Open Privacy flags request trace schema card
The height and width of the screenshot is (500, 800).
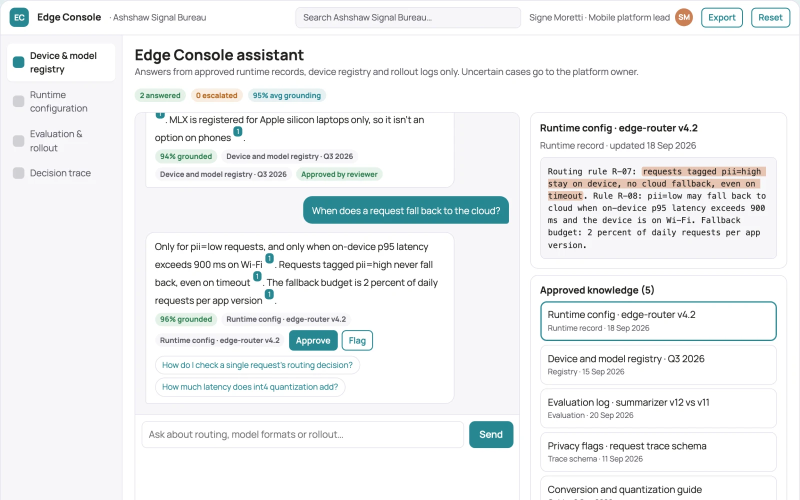(658, 451)
